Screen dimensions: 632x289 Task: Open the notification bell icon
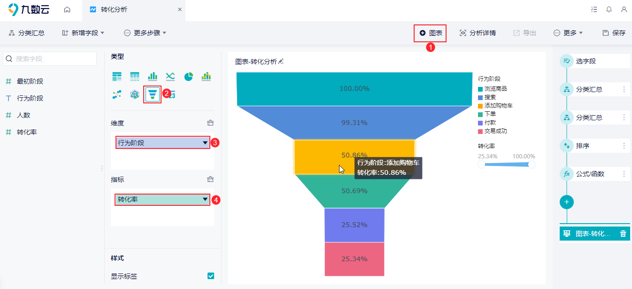[x=609, y=9]
